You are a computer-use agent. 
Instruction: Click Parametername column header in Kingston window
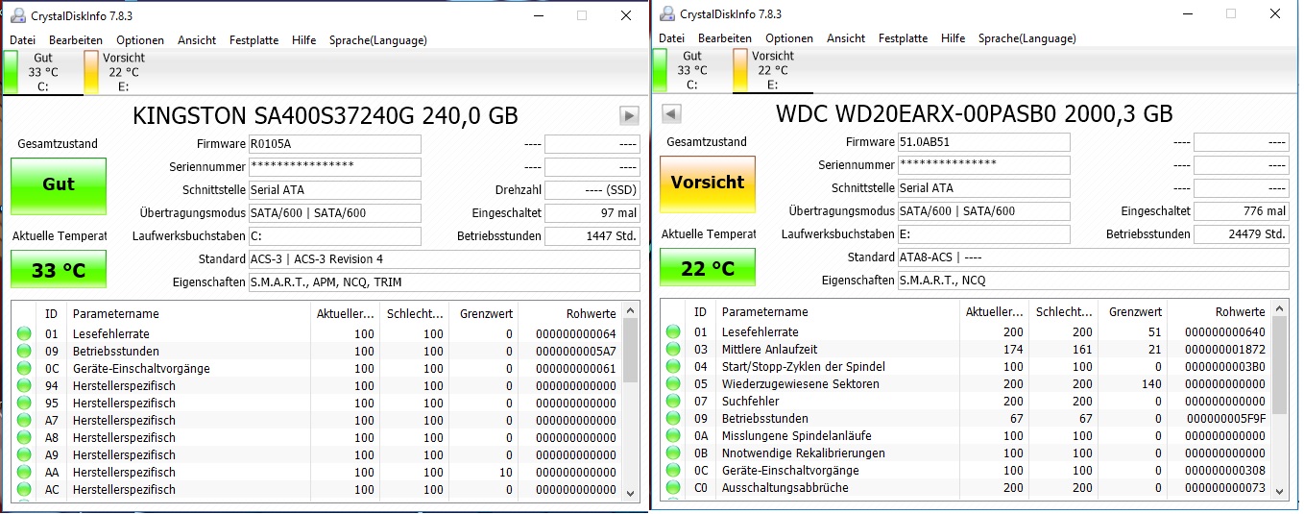coord(189,314)
